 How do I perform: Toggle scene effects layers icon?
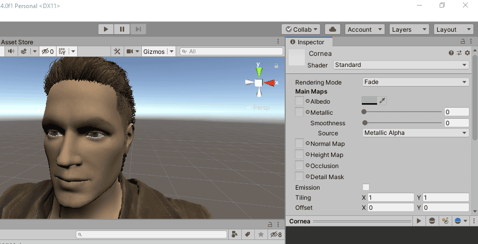[x=24, y=51]
